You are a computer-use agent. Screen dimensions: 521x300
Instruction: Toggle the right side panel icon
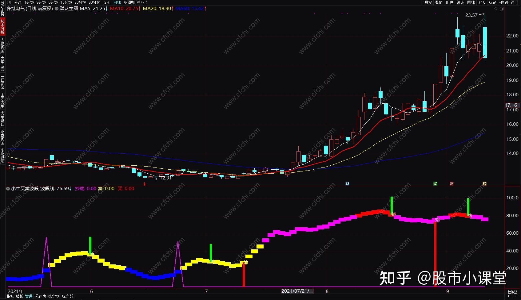(502, 9)
